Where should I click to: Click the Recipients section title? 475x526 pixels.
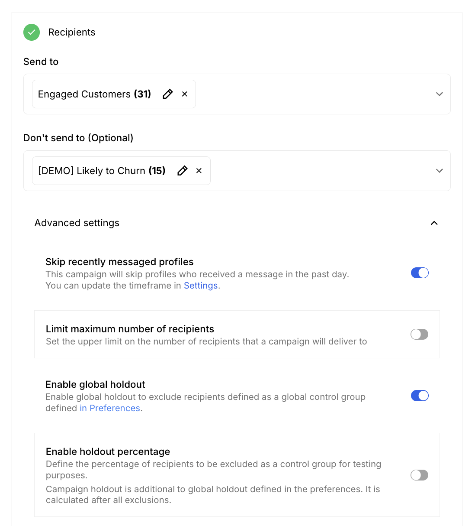click(72, 32)
